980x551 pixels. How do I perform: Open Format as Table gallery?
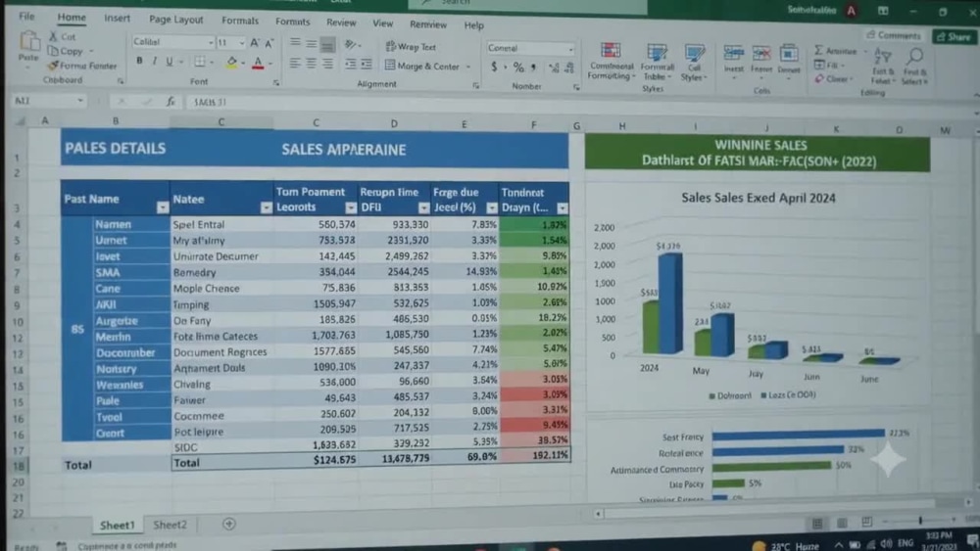point(657,62)
